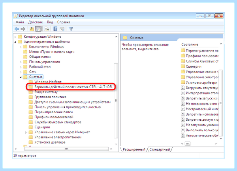Select Вход в систему tree folder
The height and width of the screenshot is (171, 237).
pos(43,92)
